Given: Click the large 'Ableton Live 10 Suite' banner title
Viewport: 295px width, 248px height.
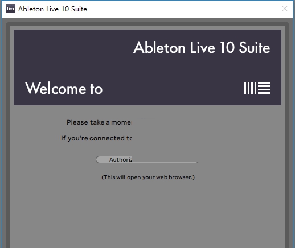Looking at the screenshot, I should [202, 47].
